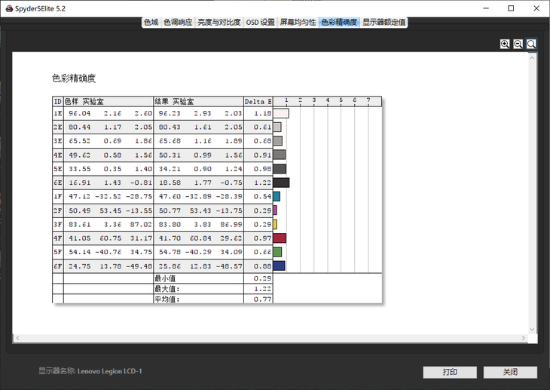Switch to the 色域 tab

coord(151,22)
